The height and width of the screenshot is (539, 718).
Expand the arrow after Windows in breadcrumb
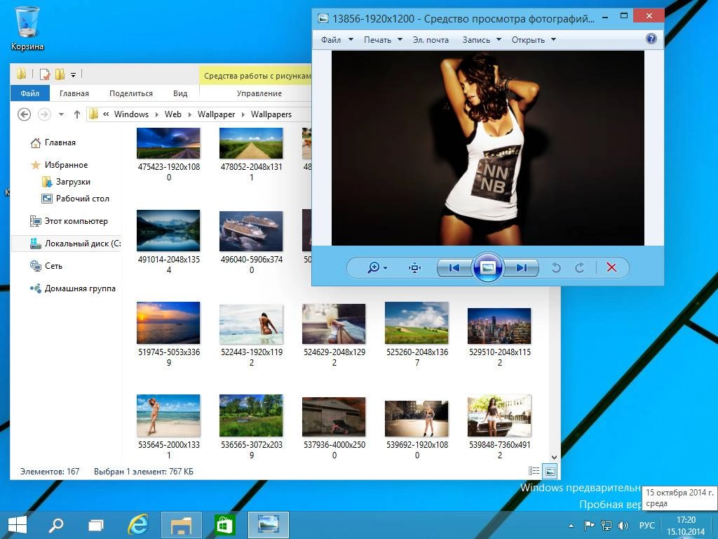156,114
